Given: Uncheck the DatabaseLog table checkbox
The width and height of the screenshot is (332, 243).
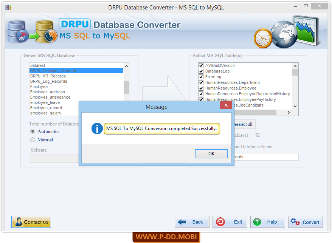Looking at the screenshot, I should 201,71.
